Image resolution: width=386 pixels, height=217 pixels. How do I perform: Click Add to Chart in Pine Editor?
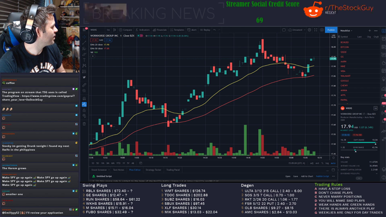(x=307, y=176)
